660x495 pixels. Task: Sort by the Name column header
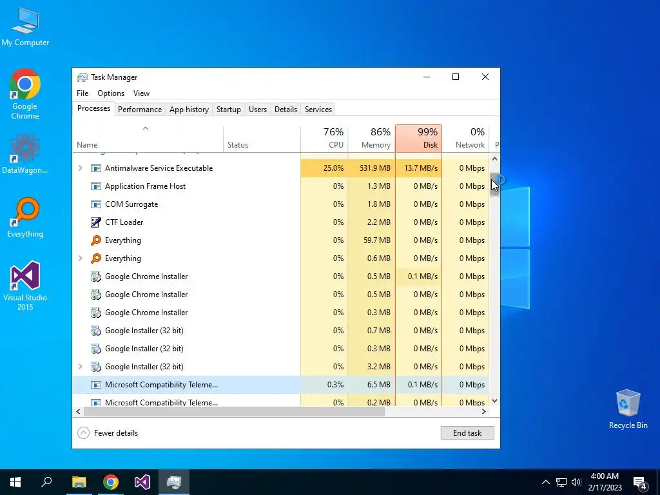click(x=148, y=139)
